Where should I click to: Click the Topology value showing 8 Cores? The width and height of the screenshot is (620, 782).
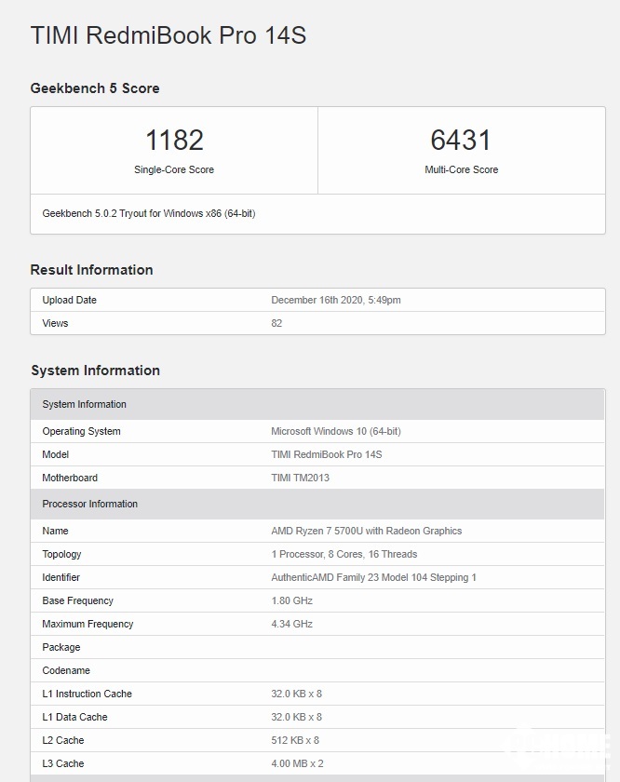tap(344, 554)
